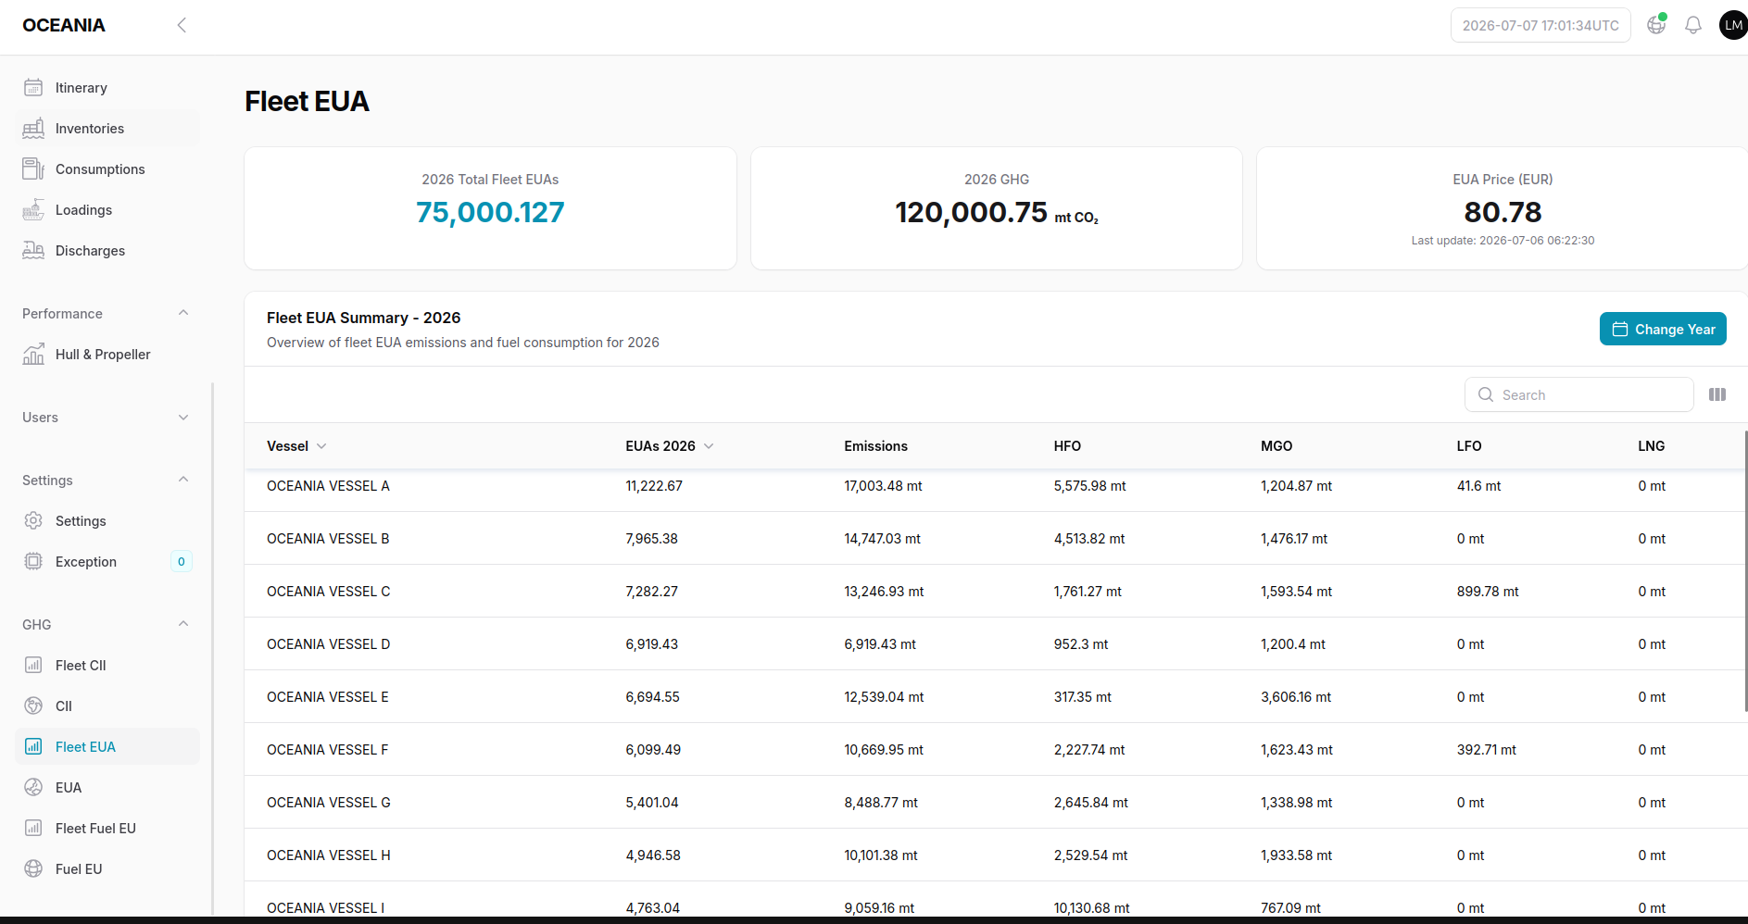Click the globe language icon in header

(x=1656, y=25)
